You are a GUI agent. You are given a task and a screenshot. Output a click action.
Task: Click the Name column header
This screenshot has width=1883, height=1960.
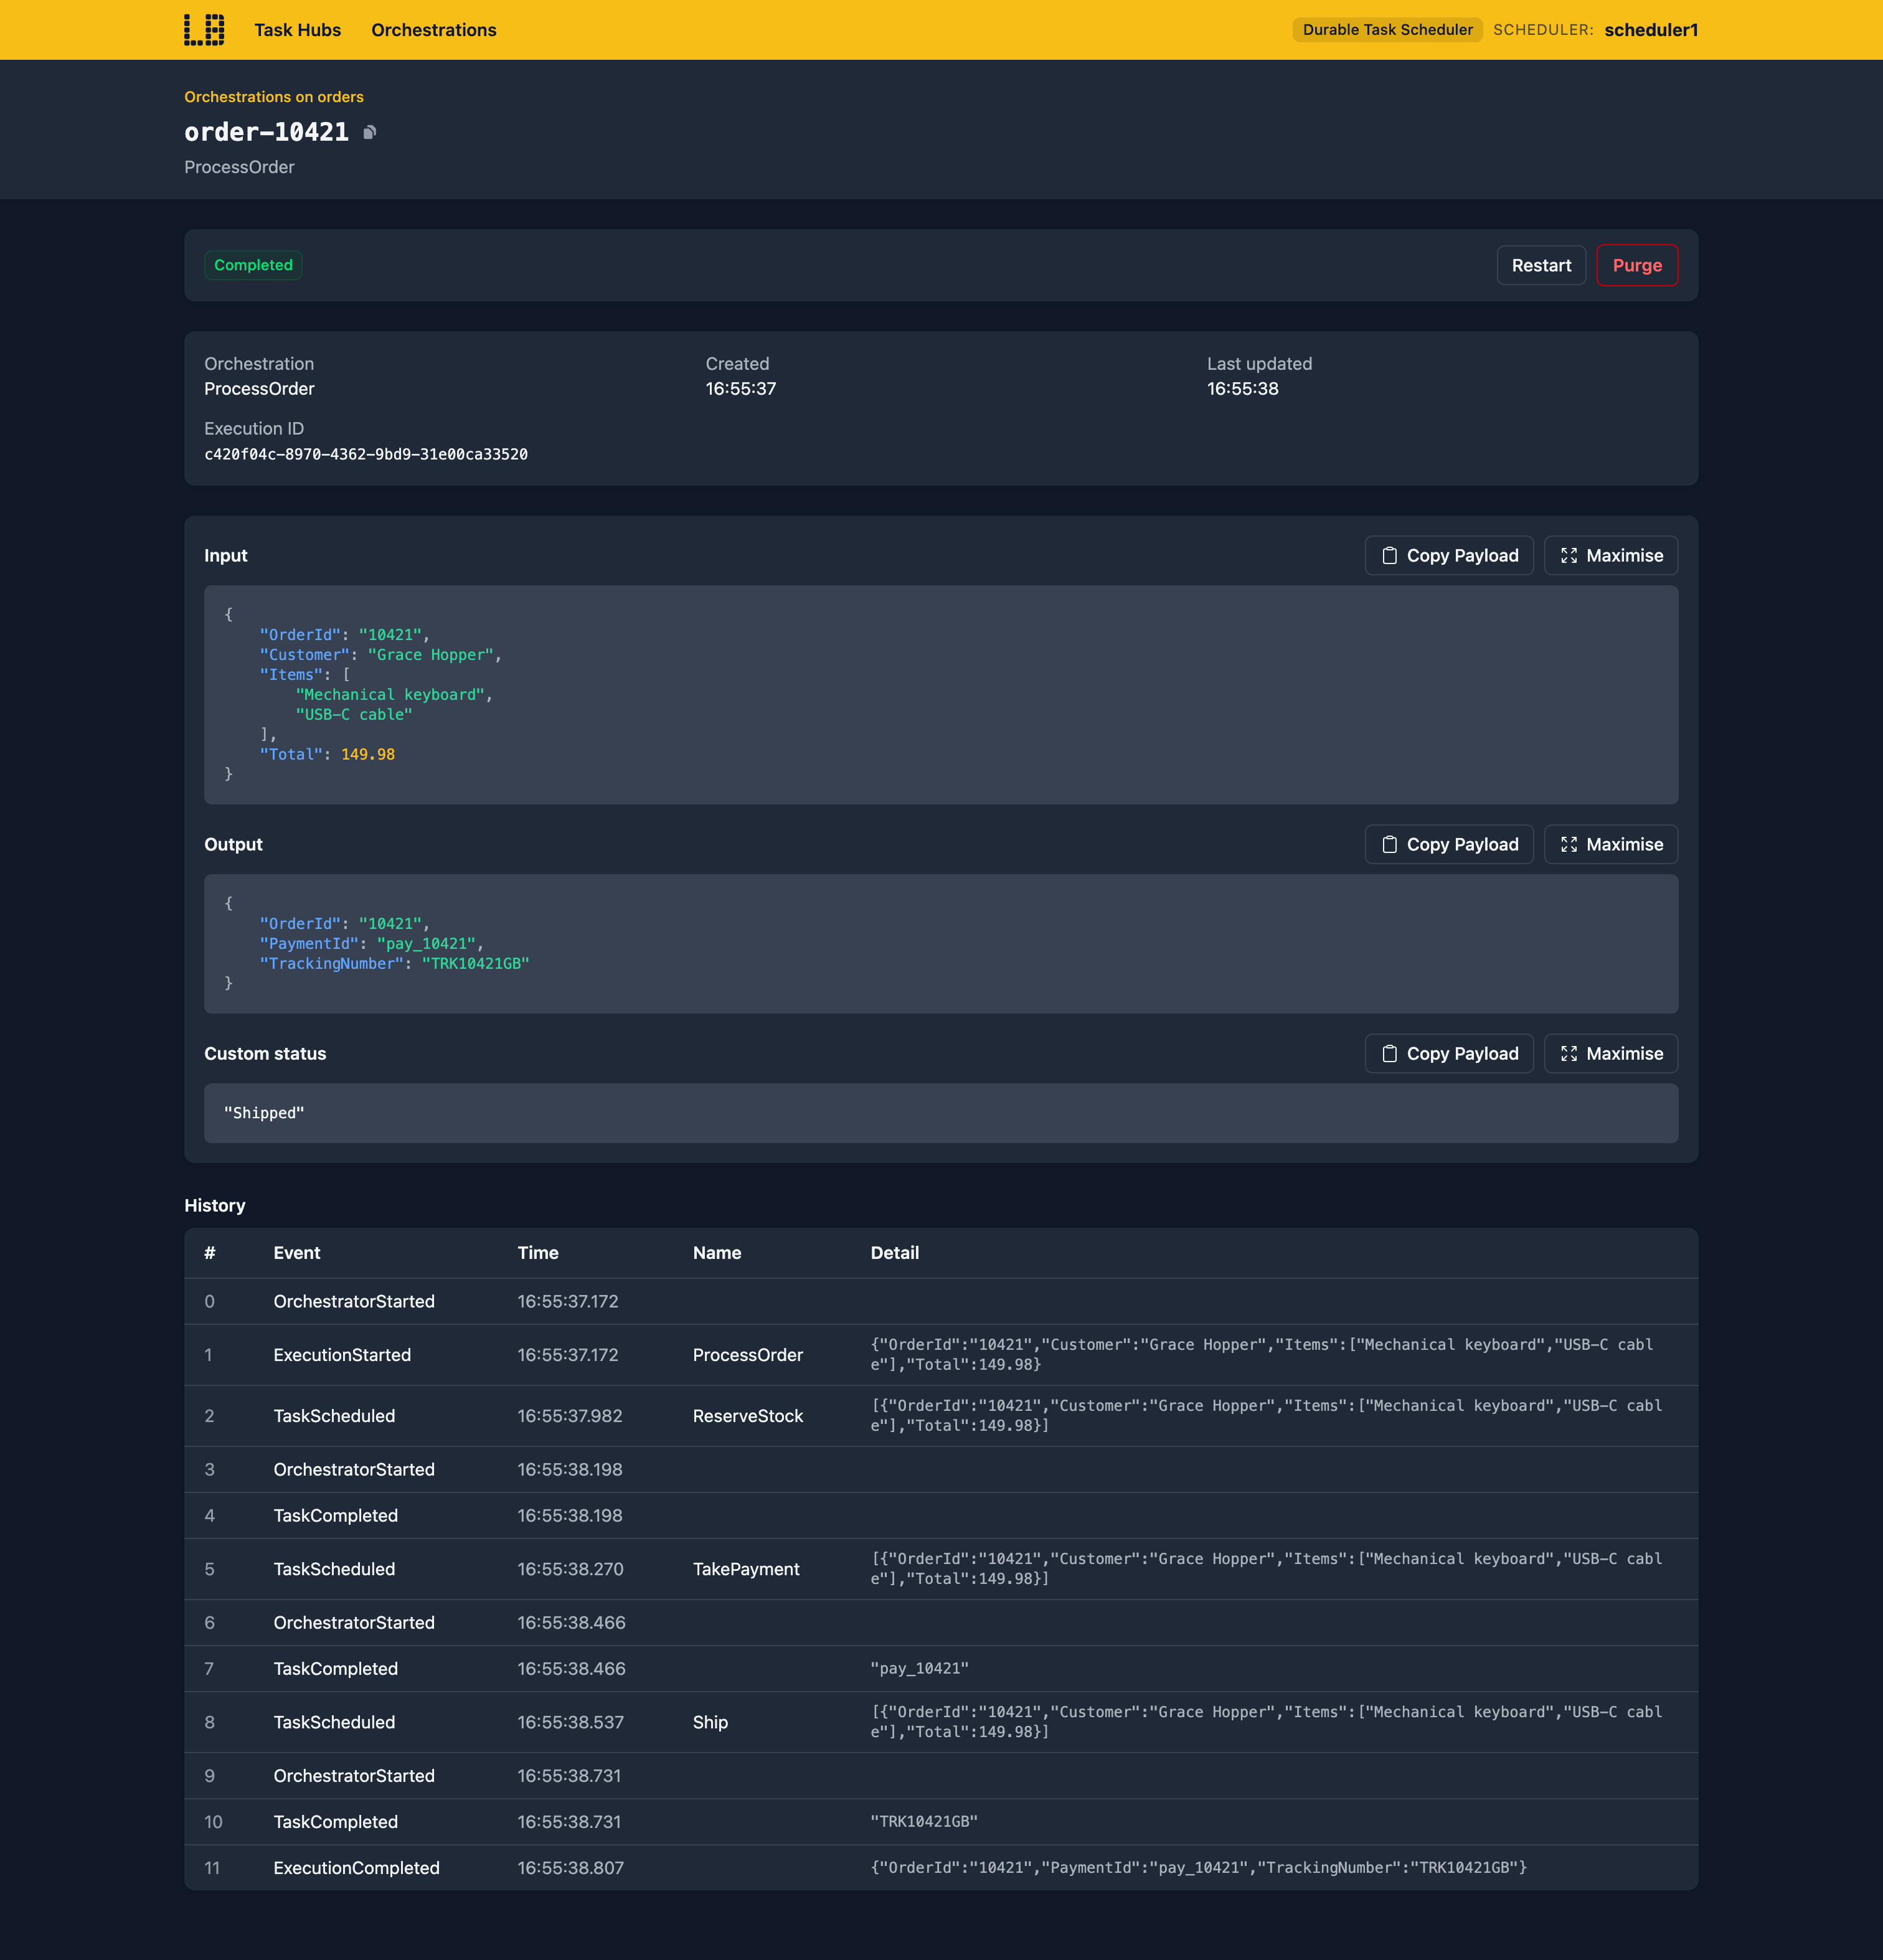point(717,1253)
